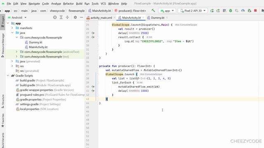Click the cheezycode breadcrumb

[x=57, y=11]
